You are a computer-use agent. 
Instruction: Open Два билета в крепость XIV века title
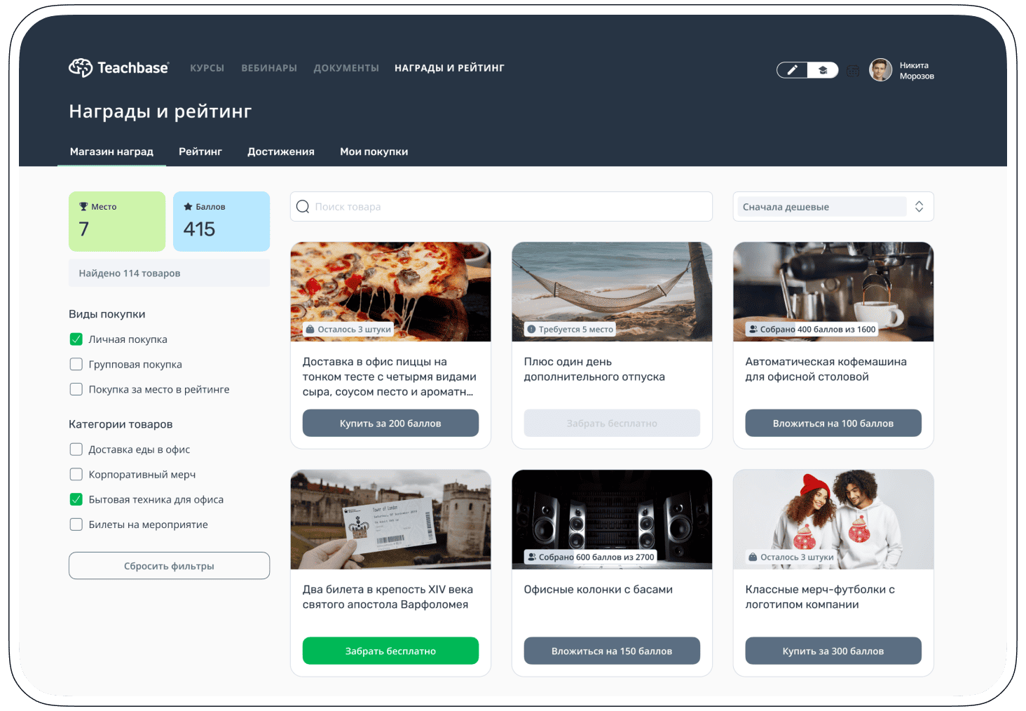(x=388, y=597)
